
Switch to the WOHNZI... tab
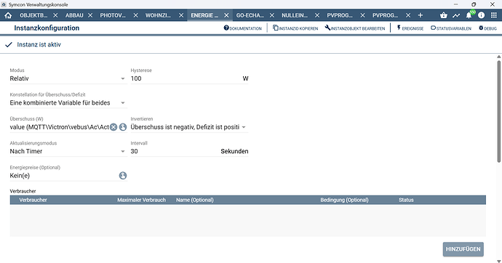click(158, 15)
